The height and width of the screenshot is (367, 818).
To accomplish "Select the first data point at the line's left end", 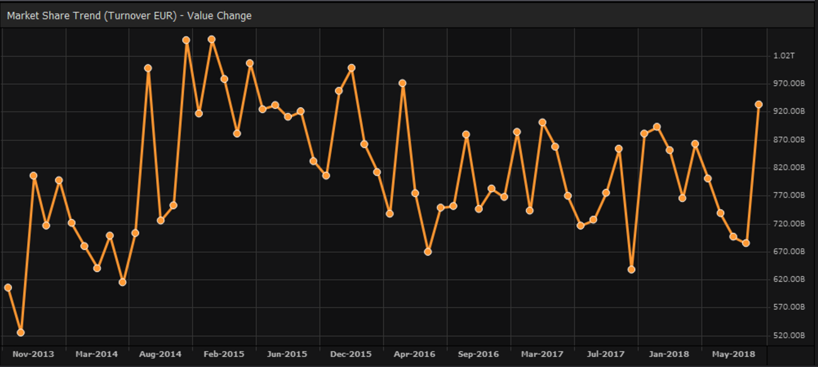I will 8,288.
